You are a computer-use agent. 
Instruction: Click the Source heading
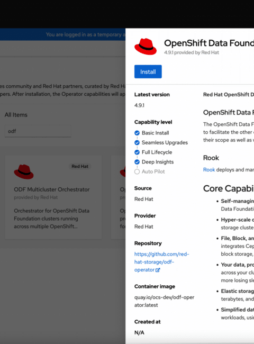point(143,188)
